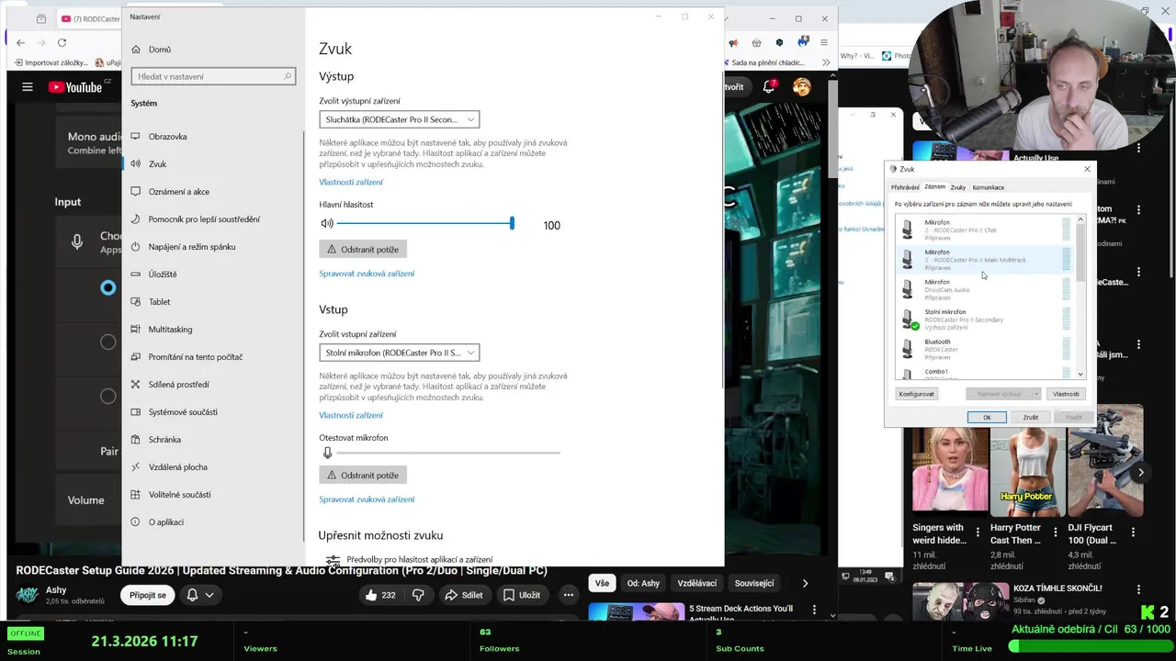Click Odstranit potíže button under Vstup
The width and height of the screenshot is (1176, 661).
click(x=363, y=476)
